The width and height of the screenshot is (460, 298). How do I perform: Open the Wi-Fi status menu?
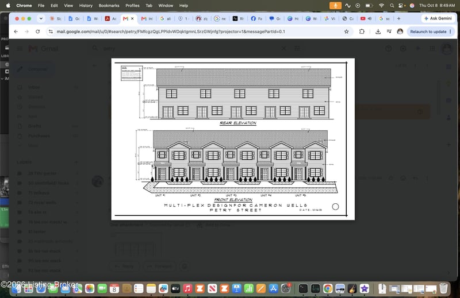[x=381, y=6]
